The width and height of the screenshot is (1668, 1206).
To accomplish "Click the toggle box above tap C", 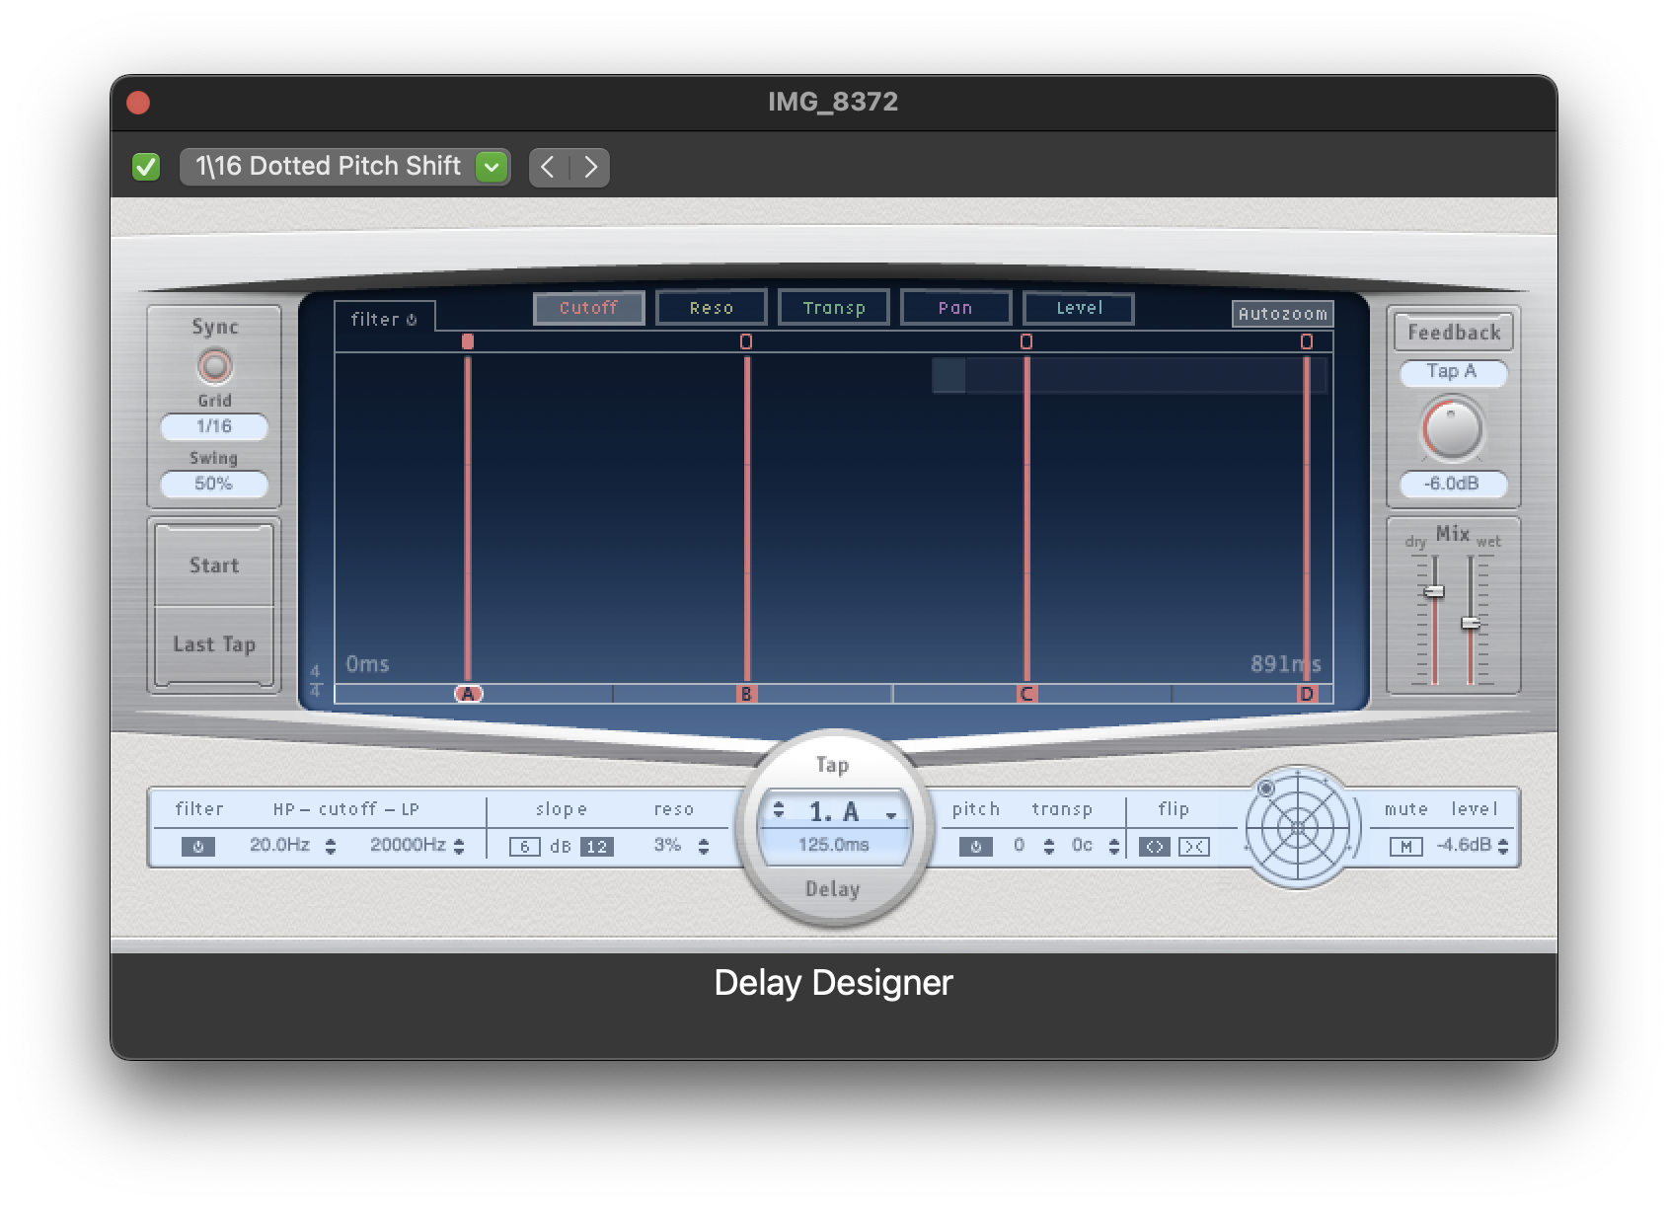I will [1026, 341].
